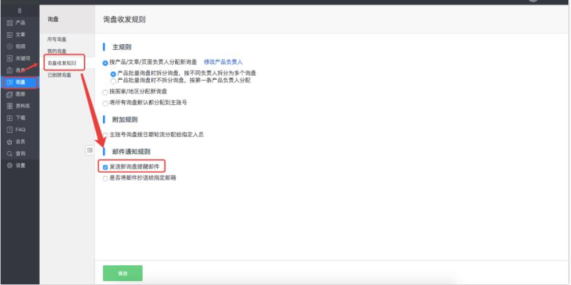
Task: Select 图册 in the left navigation
Action: point(17,94)
